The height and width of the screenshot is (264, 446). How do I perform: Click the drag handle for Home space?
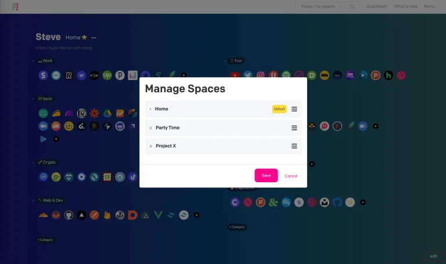pyautogui.click(x=294, y=109)
